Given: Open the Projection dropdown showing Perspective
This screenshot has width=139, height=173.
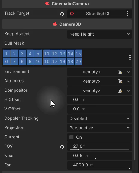Looking at the screenshot, I should 100,128.
